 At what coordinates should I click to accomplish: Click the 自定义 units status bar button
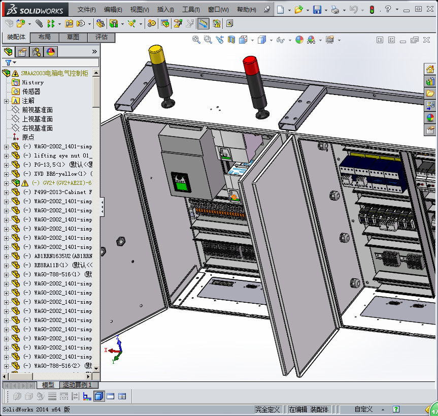(x=363, y=409)
